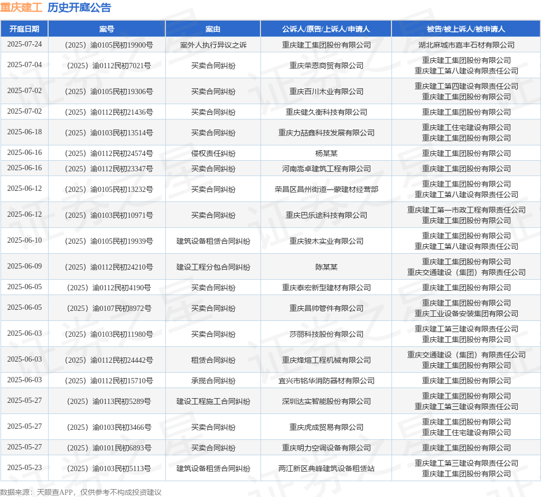Click defendant 重庆建工第四建设有限责任公司
The width and height of the screenshot is (541, 497).
467,86
